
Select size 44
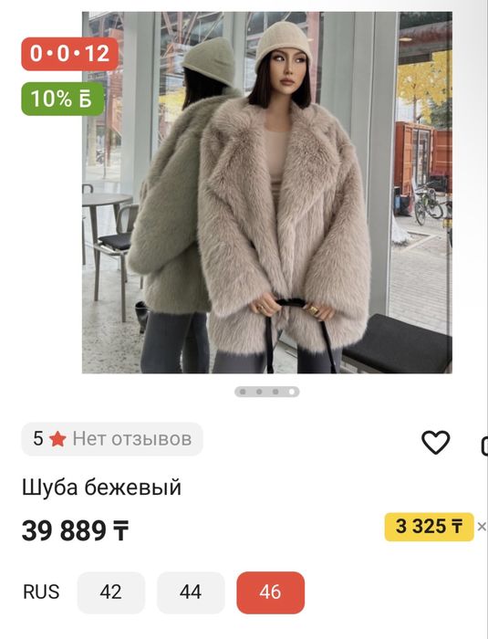(191, 592)
